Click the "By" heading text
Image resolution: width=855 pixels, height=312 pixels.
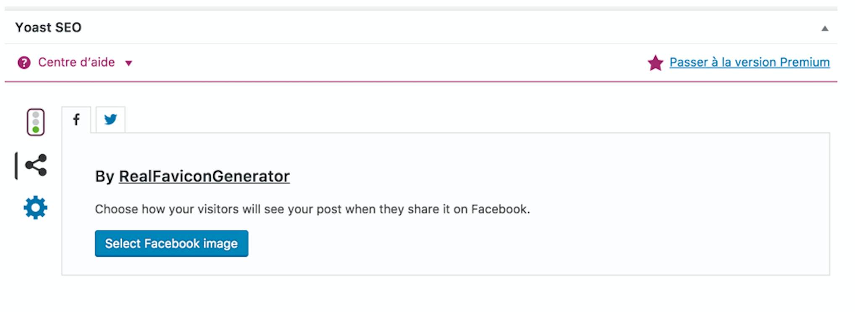[x=105, y=177]
